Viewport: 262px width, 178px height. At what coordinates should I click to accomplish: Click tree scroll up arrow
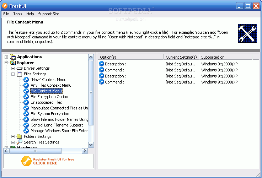(91, 57)
